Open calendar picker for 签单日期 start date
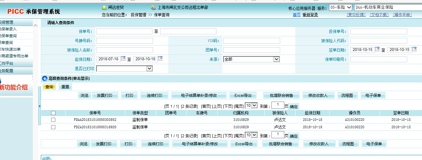 tap(377, 49)
